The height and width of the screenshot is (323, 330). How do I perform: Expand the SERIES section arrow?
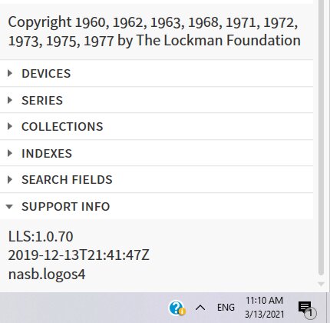pos(10,100)
